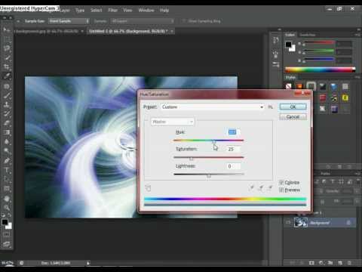Select the Gradient tool
The width and height of the screenshot is (362, 272).
pos(7,132)
